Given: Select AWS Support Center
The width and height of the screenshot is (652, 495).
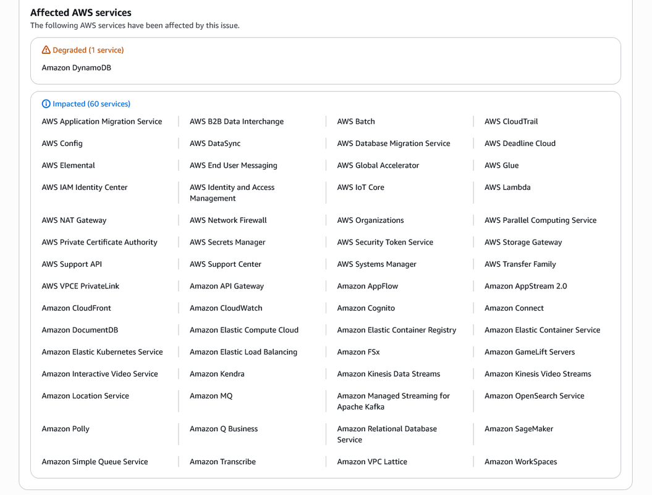Looking at the screenshot, I should coord(226,264).
